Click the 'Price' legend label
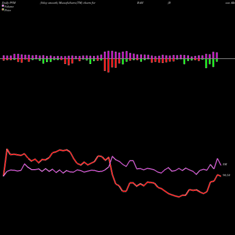This screenshot has width=235, height=235. click(8, 10)
